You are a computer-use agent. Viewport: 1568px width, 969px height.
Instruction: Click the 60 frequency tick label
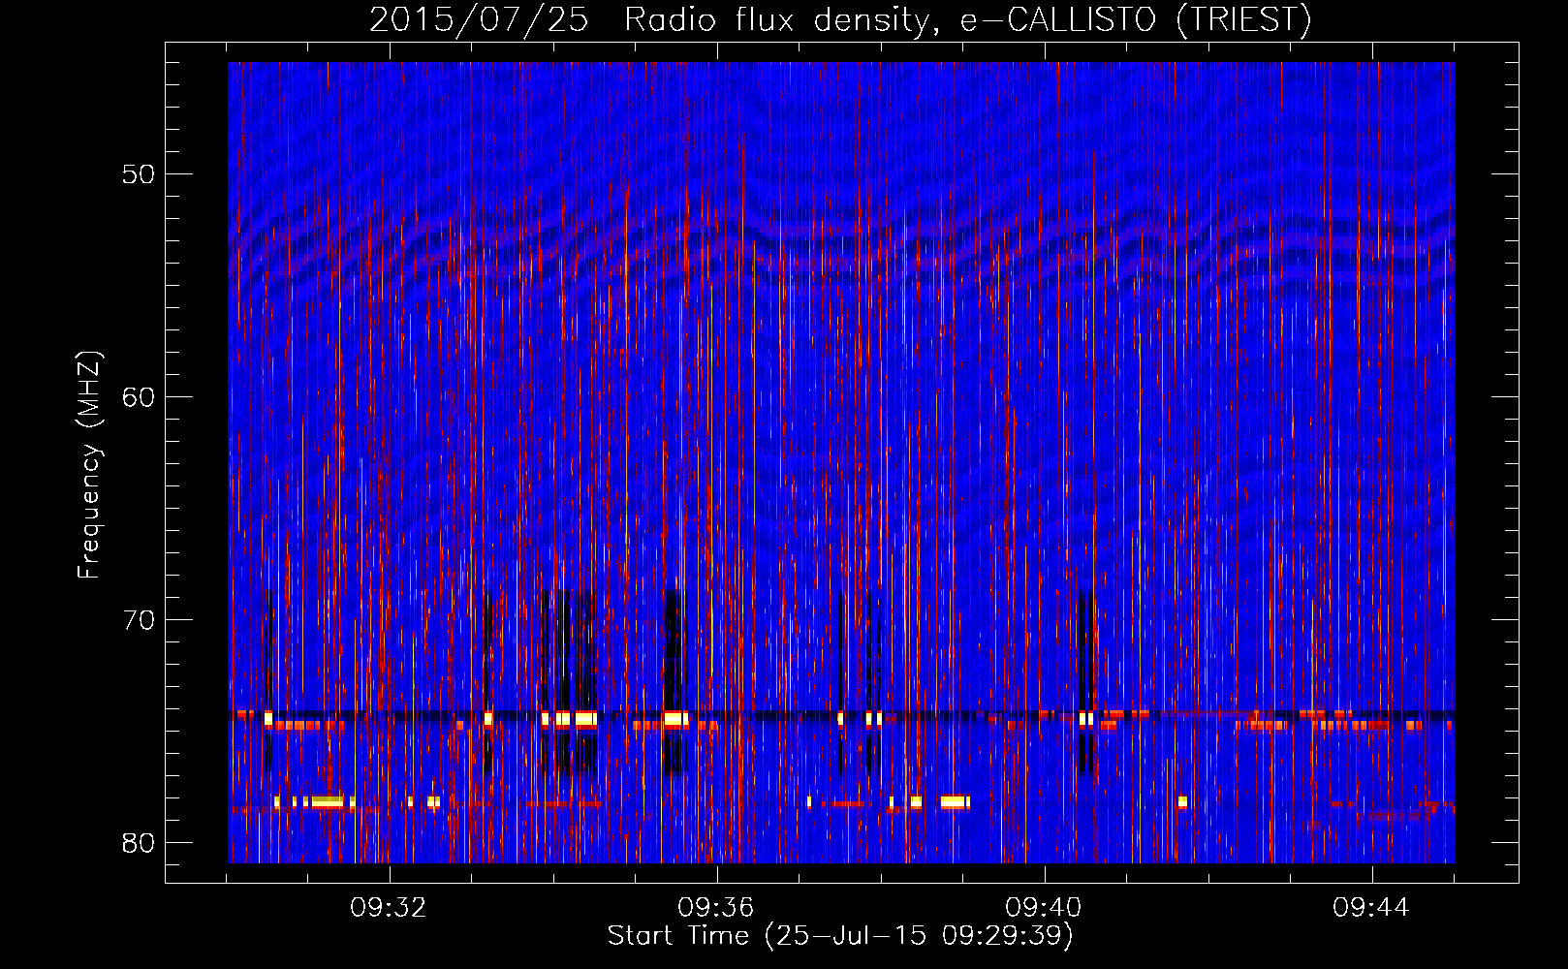click(x=140, y=397)
